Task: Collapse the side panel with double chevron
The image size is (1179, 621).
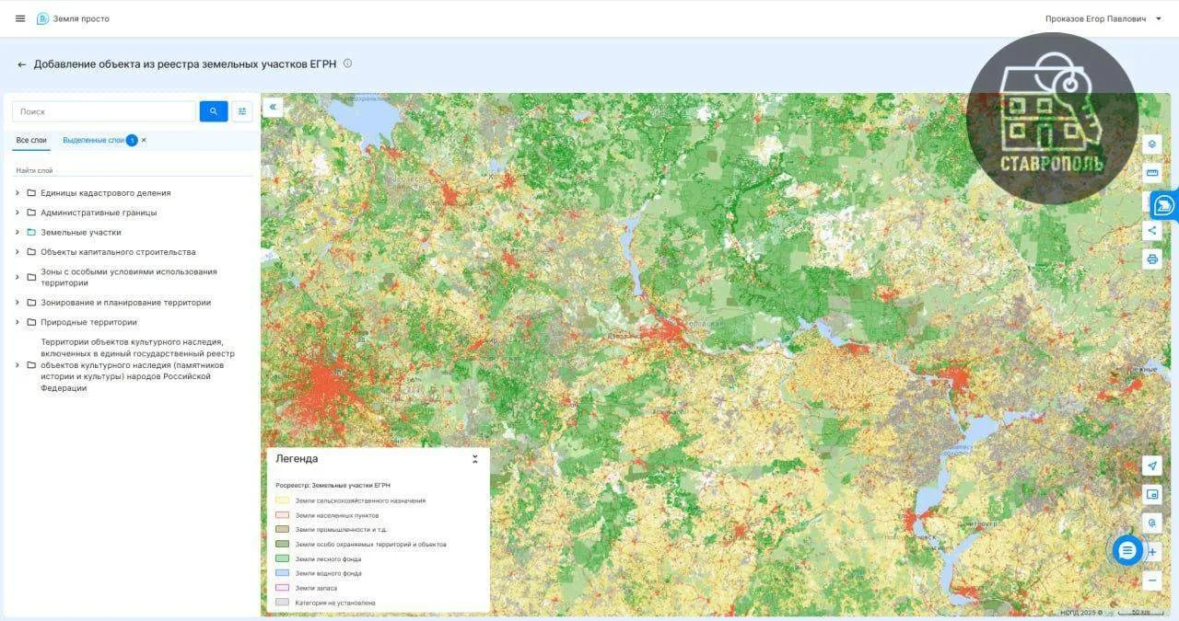Action: (x=273, y=107)
